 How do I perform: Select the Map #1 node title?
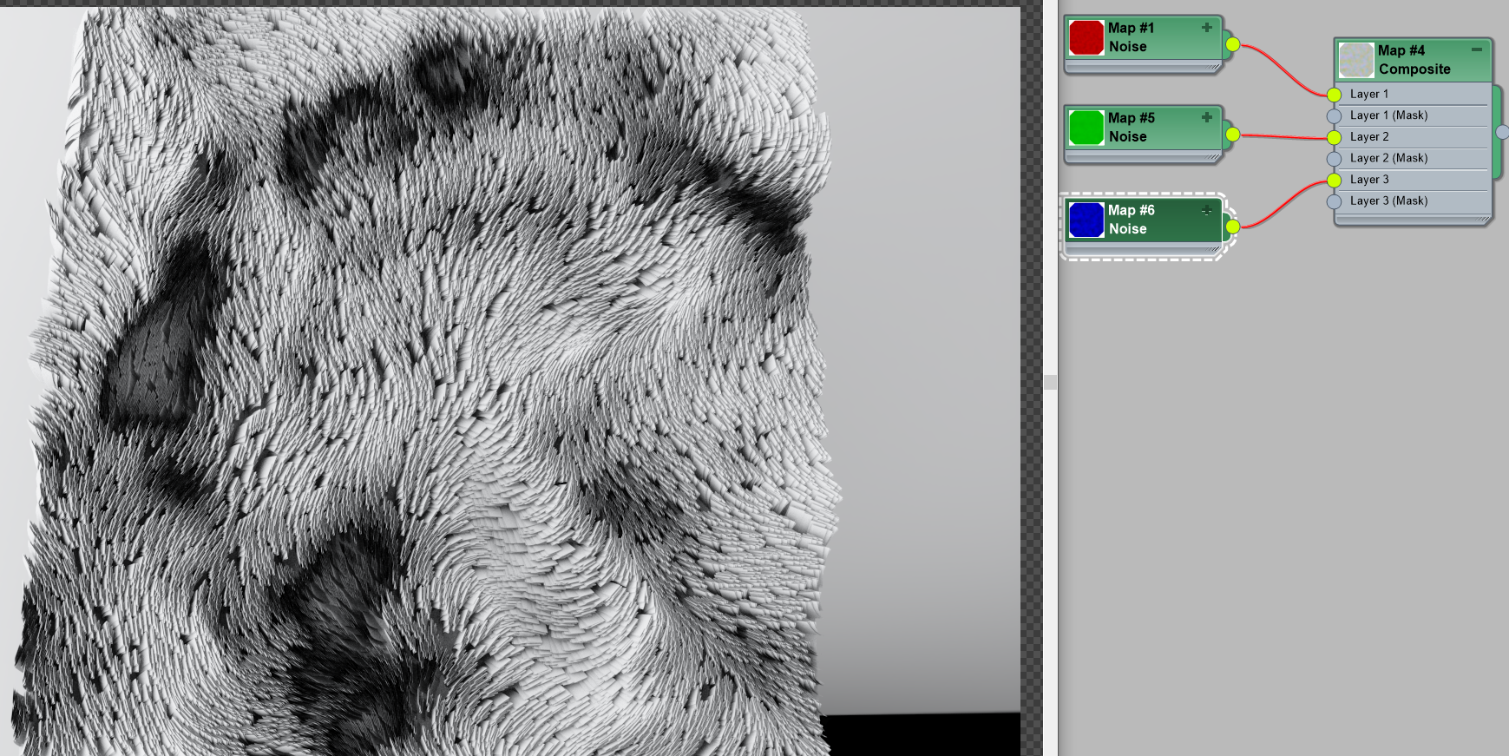[1131, 28]
